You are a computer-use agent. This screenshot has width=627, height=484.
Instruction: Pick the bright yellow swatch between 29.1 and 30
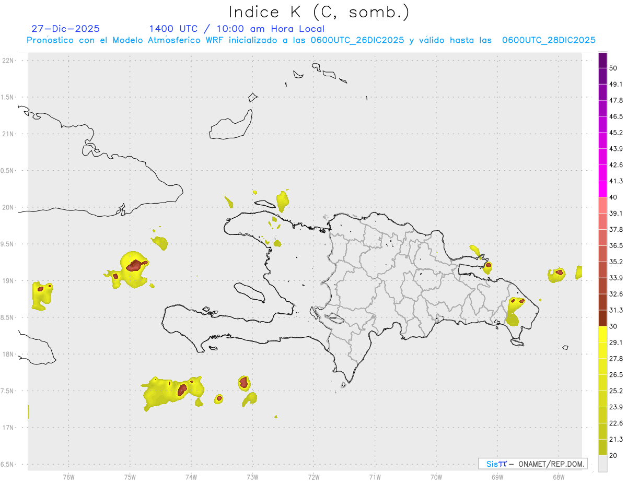point(602,334)
